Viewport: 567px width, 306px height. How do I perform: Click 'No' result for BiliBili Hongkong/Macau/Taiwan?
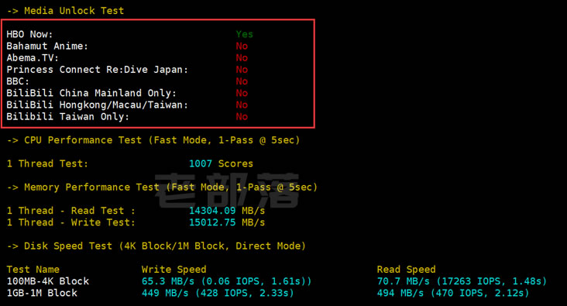[242, 105]
